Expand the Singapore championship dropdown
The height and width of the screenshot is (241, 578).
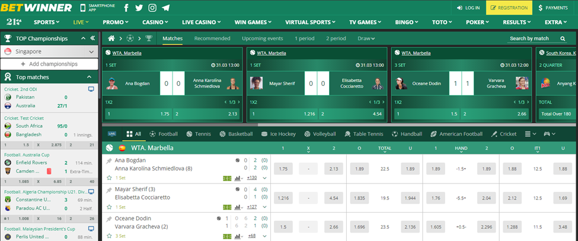tap(91, 52)
